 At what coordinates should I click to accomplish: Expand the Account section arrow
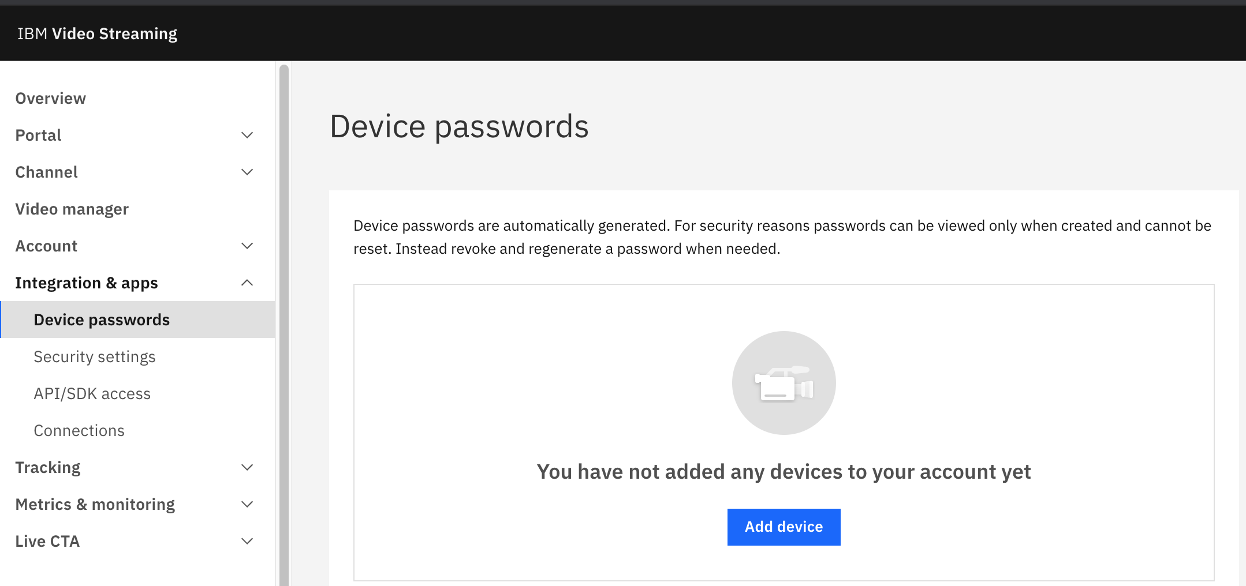click(x=247, y=246)
